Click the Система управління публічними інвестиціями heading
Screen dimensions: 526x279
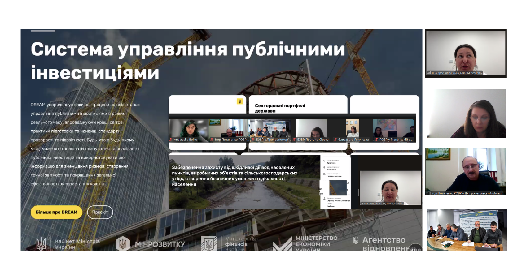pyautogui.click(x=187, y=61)
